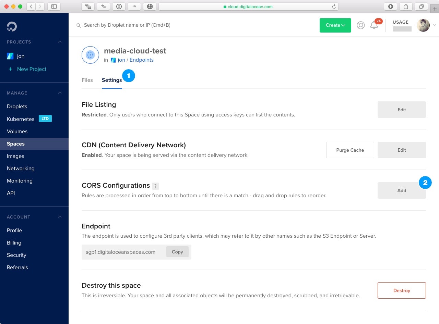Open Droplets in sidebar
439x324 pixels.
pos(17,107)
